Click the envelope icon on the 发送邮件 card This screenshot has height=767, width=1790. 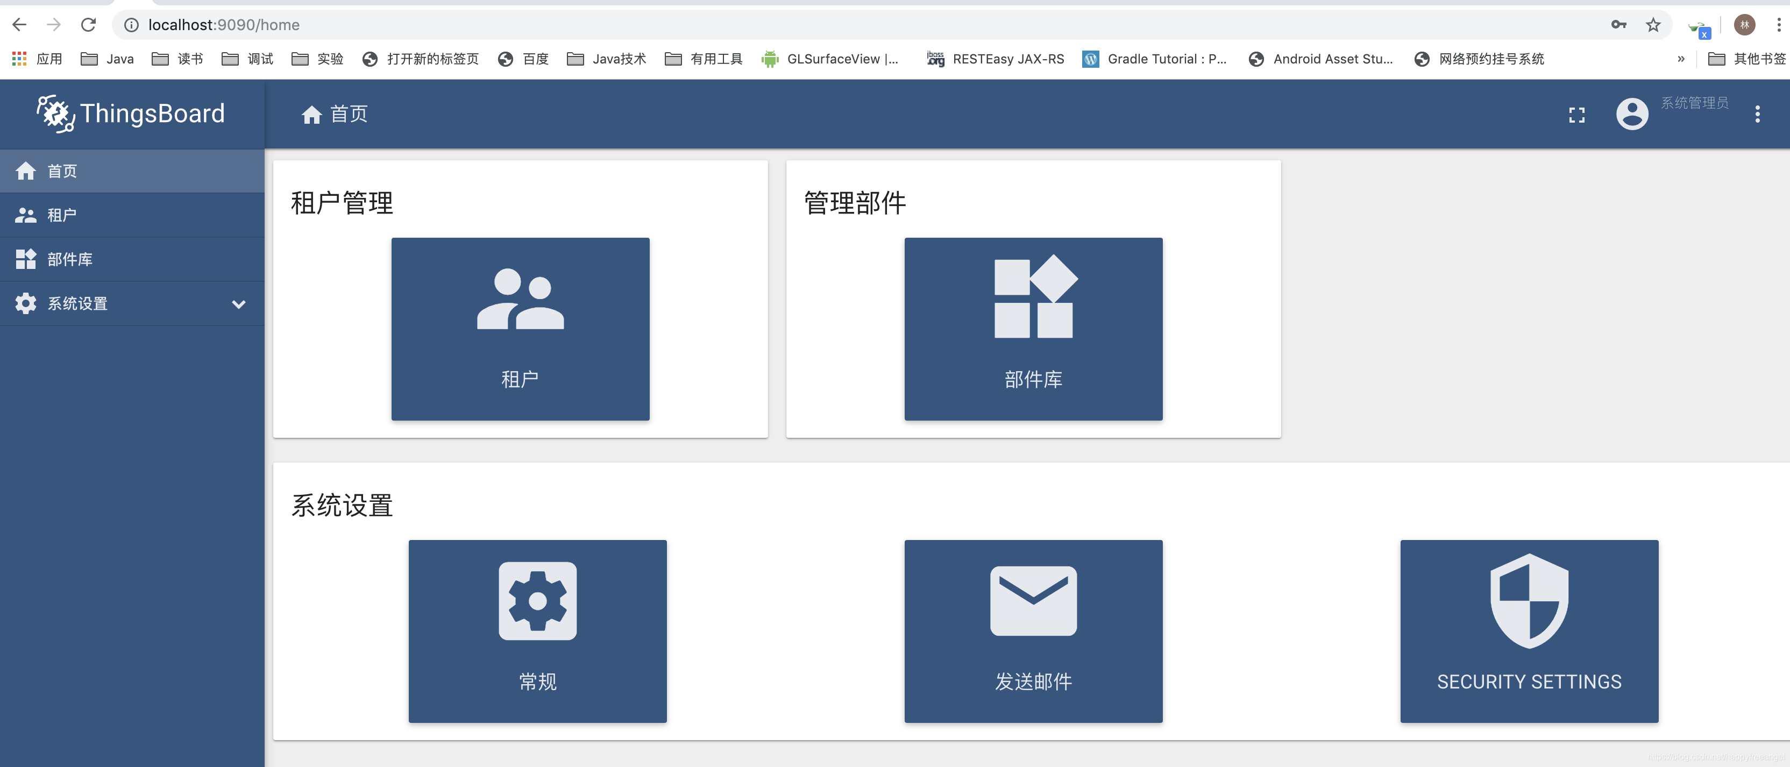coord(1033,601)
